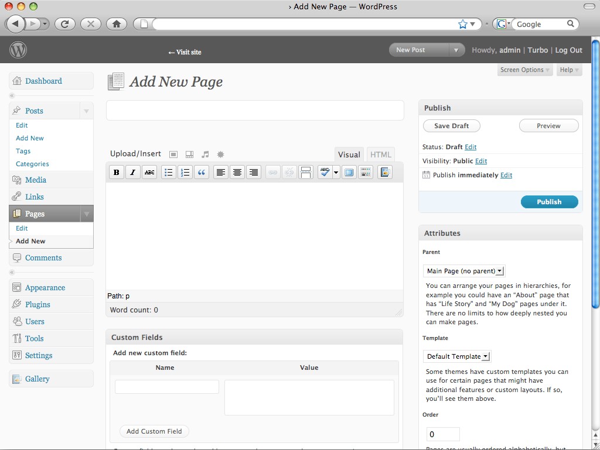Open the Appearance menu in the sidebar
The height and width of the screenshot is (450, 600).
click(45, 288)
